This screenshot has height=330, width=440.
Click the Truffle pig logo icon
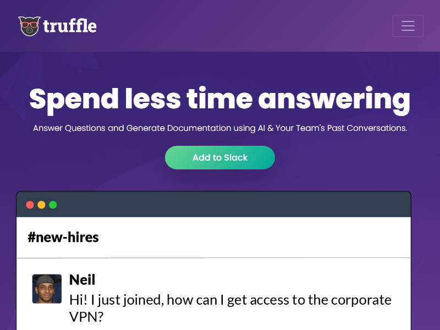click(29, 26)
